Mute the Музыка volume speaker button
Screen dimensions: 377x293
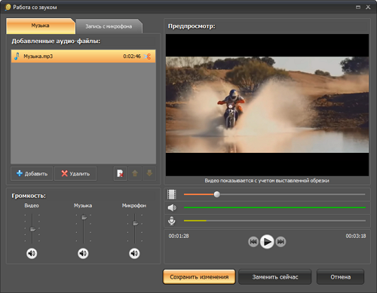[x=83, y=253]
